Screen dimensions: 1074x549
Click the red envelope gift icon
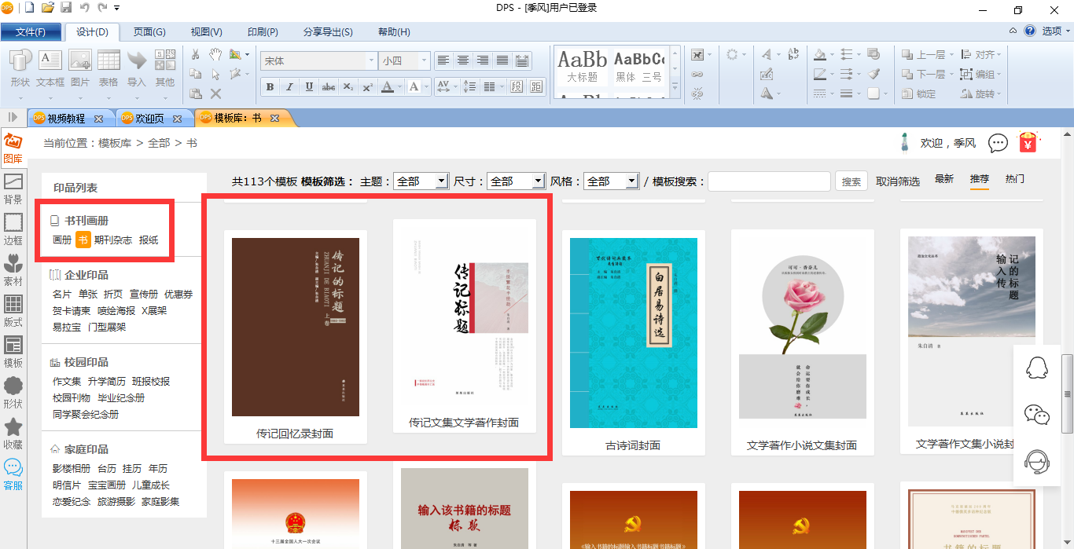(1028, 143)
